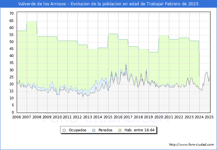Click the 2011 x-axis year label
Screen dimensions: 217x150
point(67,117)
